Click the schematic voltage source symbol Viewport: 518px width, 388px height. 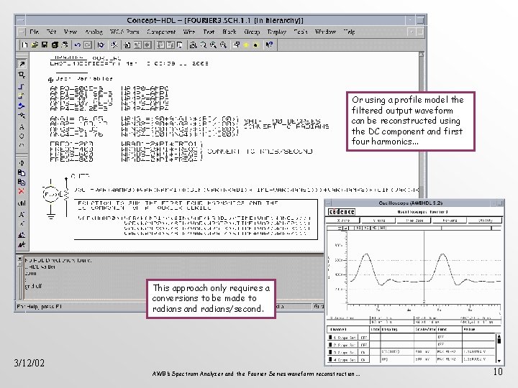(50, 194)
